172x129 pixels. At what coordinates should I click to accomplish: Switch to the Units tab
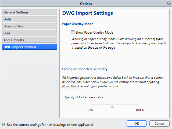point(30,19)
